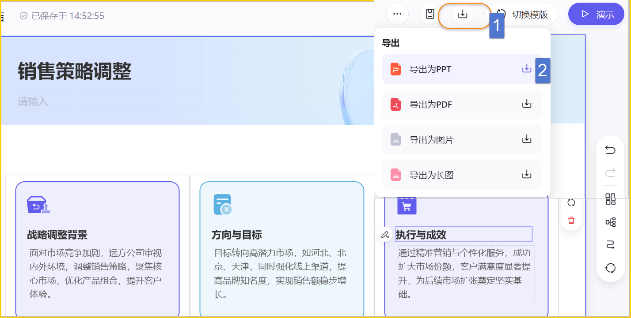631x318 pixels.
Task: Click the 战略调整背景 card heading
Action: coord(57,235)
